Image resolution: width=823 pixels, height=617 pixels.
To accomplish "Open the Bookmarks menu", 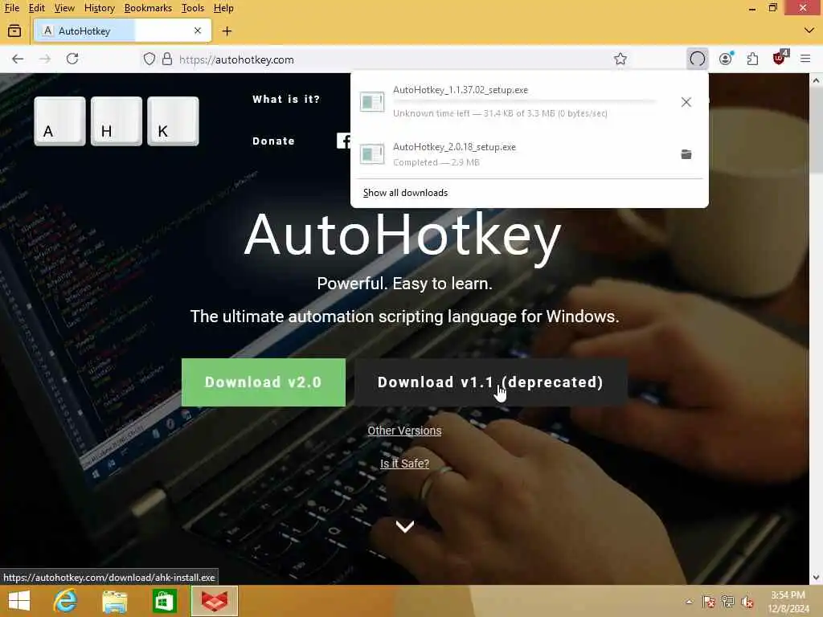I will point(148,8).
